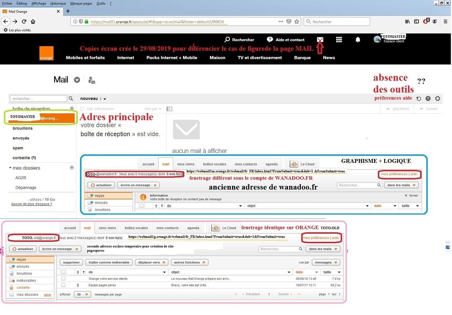Click the Orange header Rechercher magnifier

(228, 39)
